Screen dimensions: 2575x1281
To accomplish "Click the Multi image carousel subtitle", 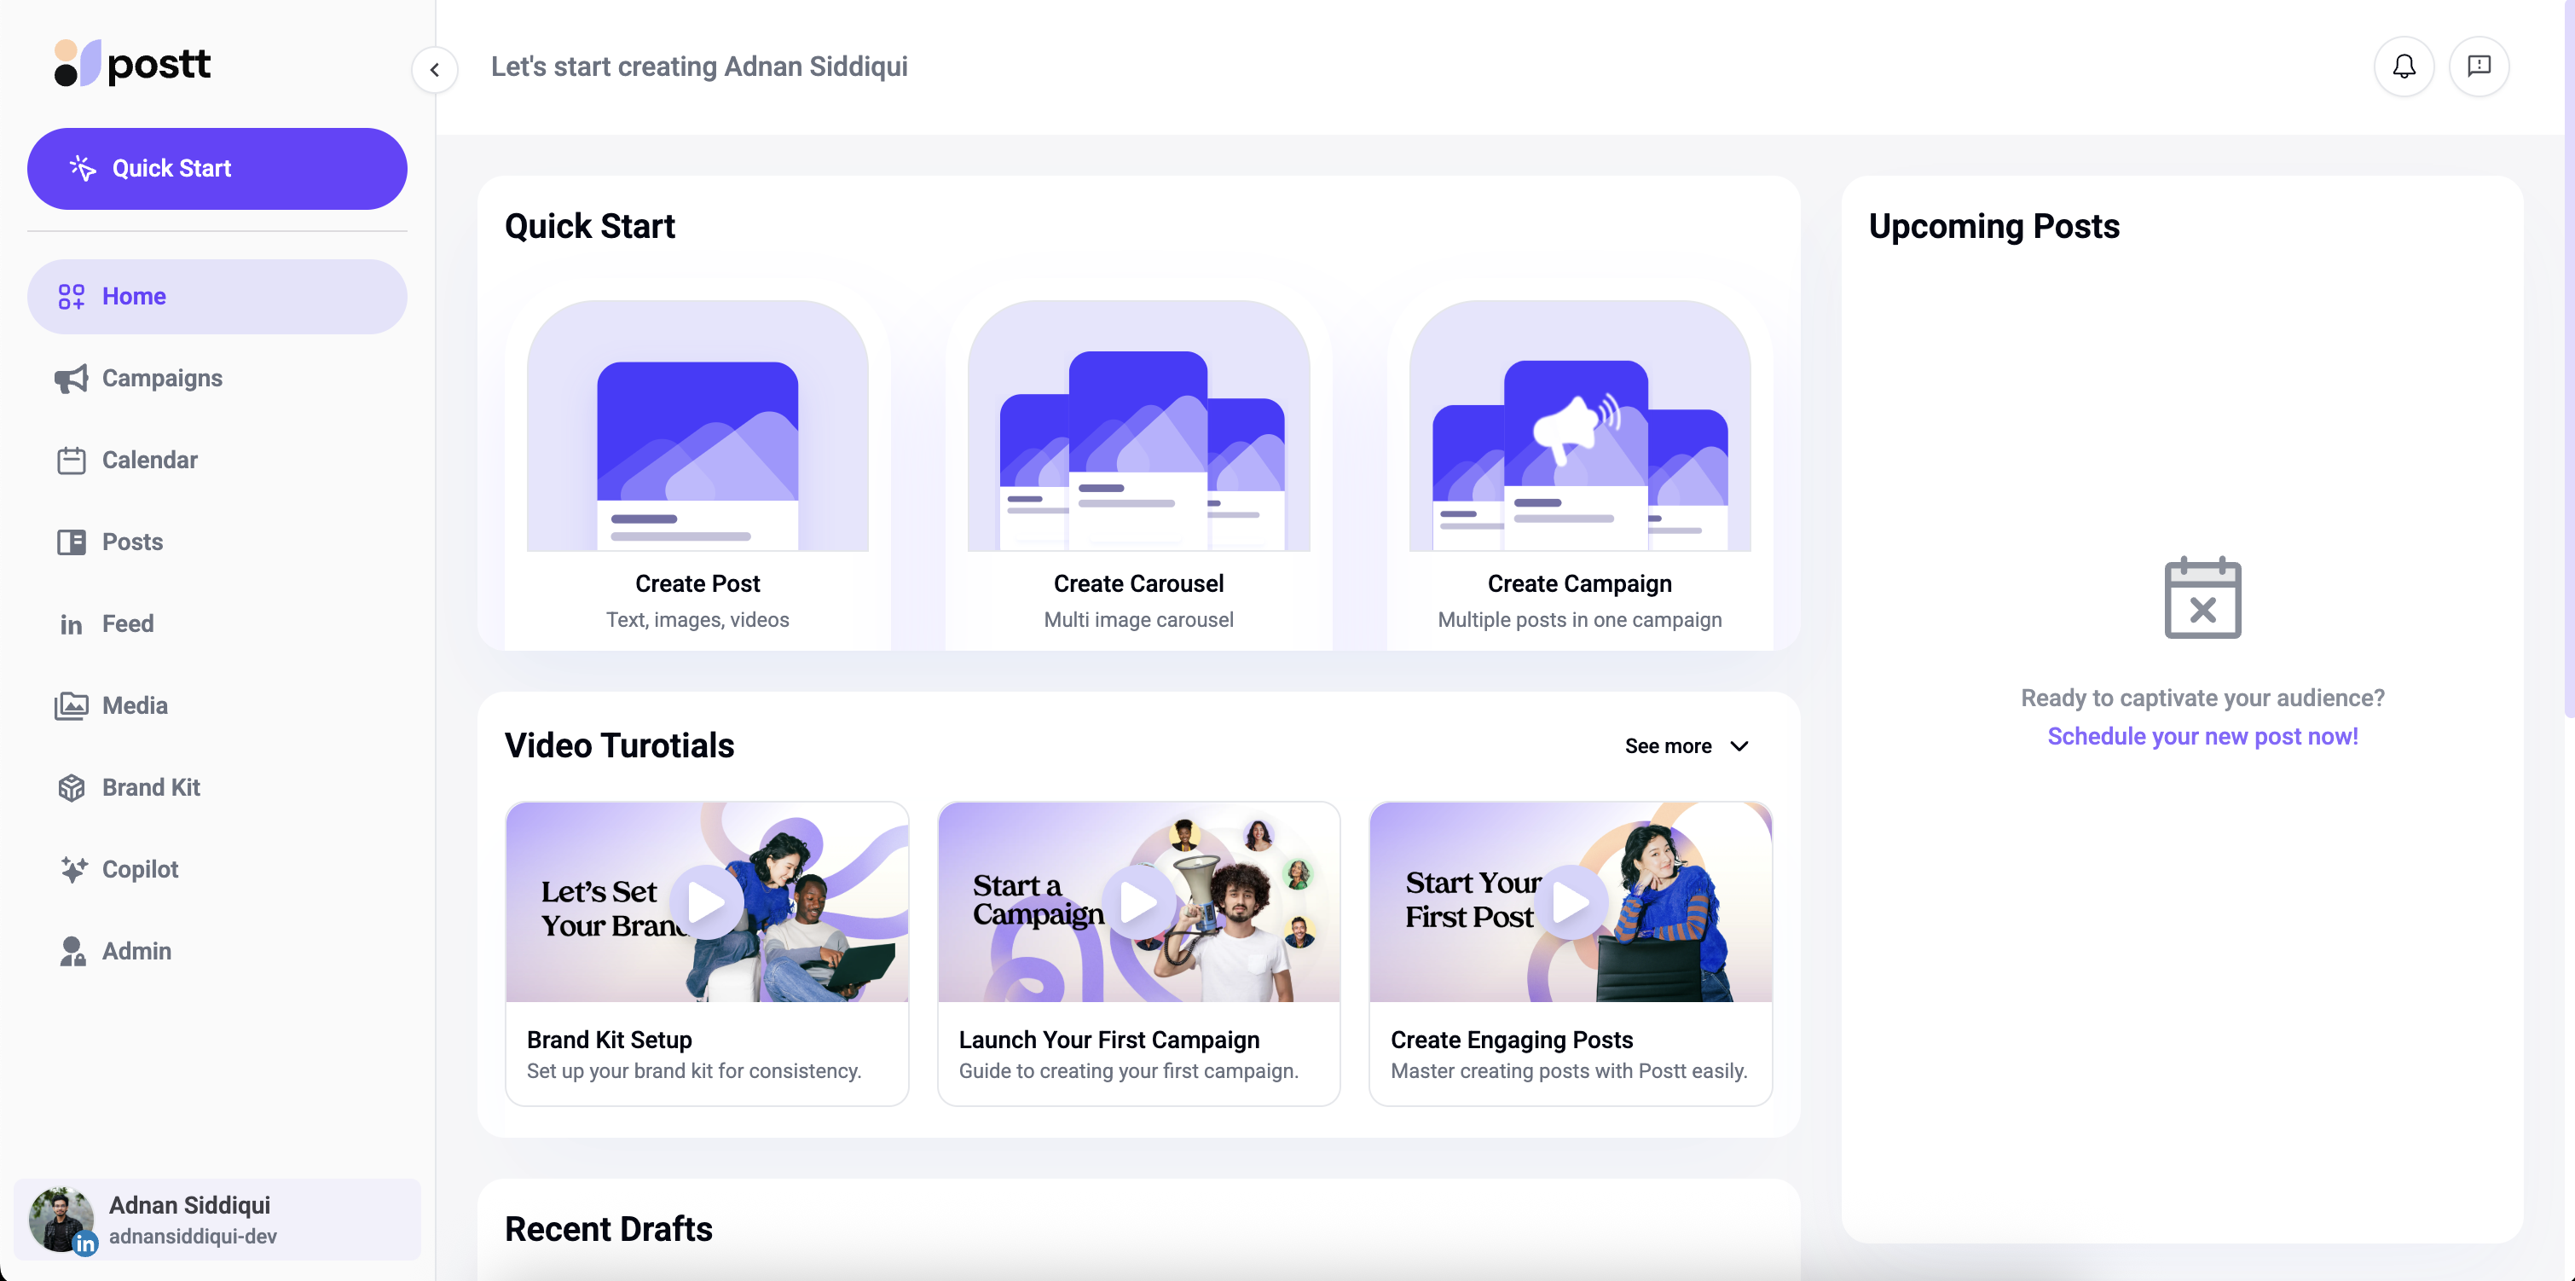I will (x=1138, y=620).
